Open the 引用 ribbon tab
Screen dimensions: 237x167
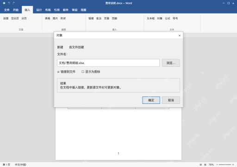[x=56, y=10]
